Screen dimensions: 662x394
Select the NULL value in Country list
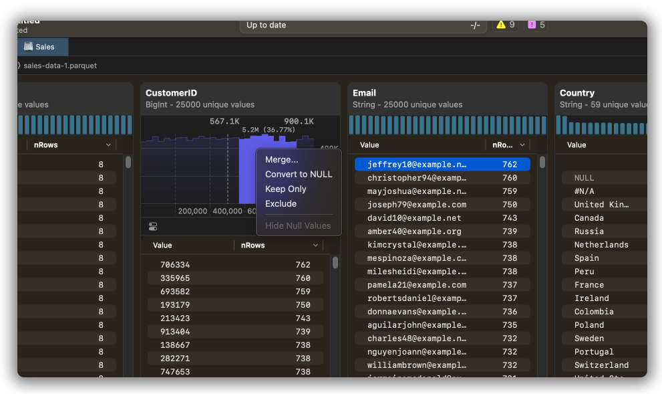pyautogui.click(x=604, y=178)
